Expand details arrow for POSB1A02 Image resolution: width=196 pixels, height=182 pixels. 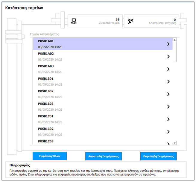point(168,56)
